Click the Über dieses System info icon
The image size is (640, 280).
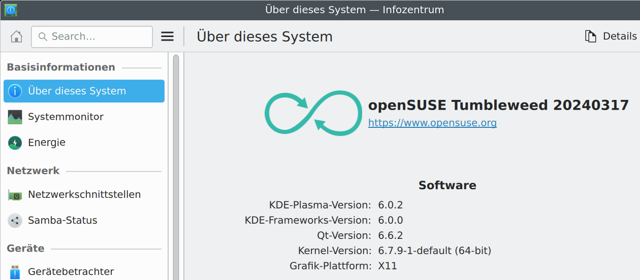tap(15, 91)
